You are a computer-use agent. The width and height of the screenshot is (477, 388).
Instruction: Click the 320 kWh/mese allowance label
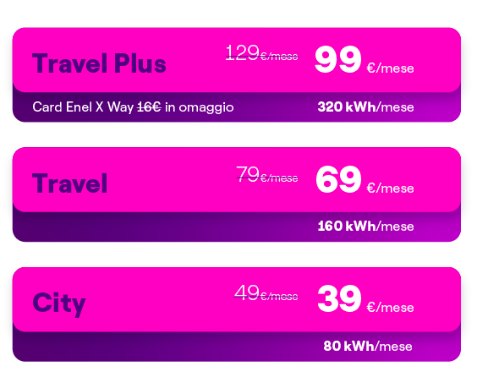tap(365, 107)
